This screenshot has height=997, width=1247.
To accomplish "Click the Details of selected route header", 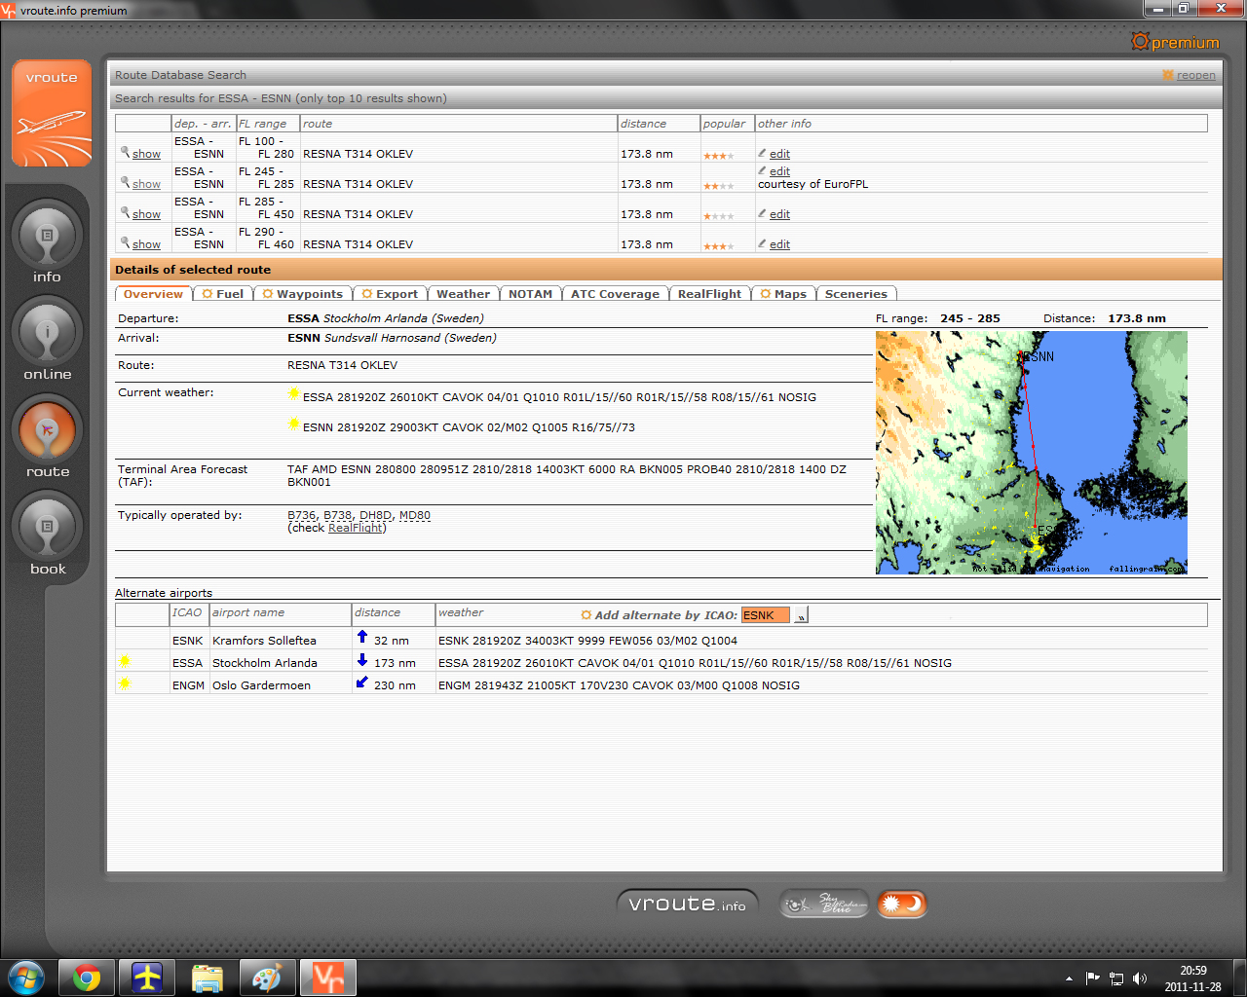I will pos(667,270).
